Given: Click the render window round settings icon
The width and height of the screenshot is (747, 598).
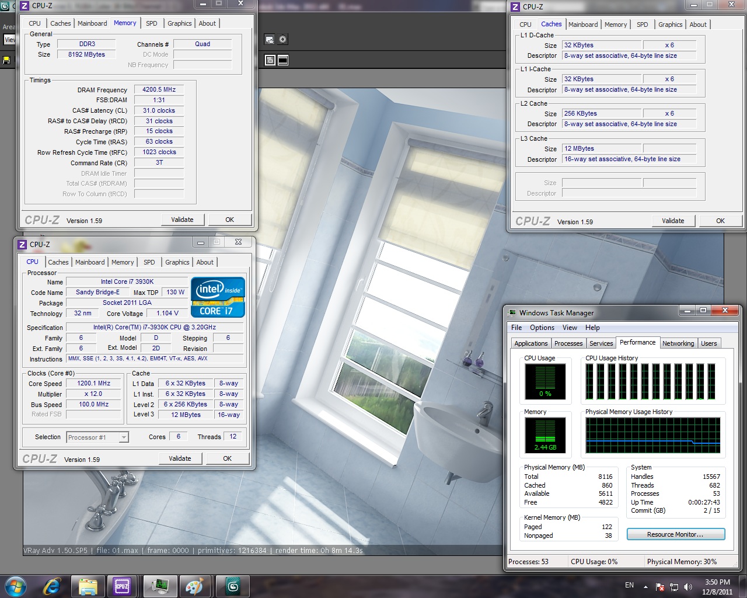Looking at the screenshot, I should (x=282, y=39).
